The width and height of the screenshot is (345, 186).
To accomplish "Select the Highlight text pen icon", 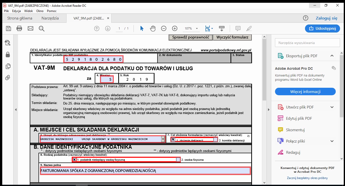I will pyautogui.click(x=249, y=28).
